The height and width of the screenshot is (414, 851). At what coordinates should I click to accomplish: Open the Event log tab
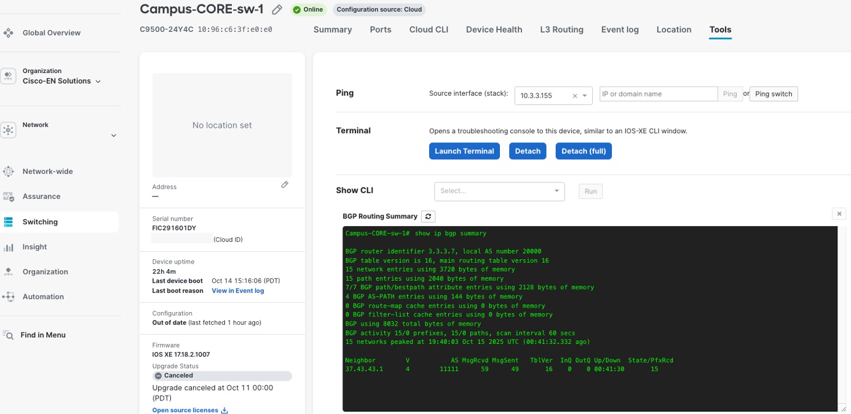[620, 29]
